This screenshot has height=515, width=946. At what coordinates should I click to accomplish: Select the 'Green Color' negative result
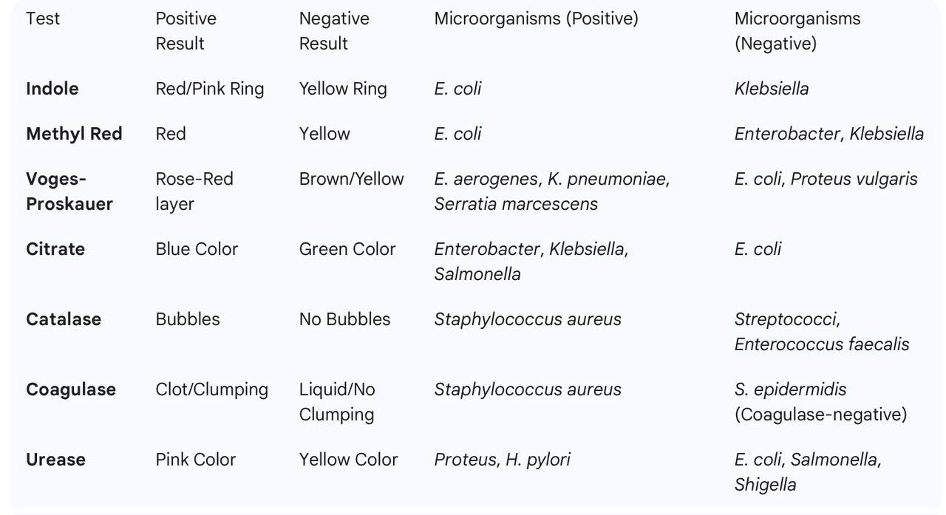(347, 249)
